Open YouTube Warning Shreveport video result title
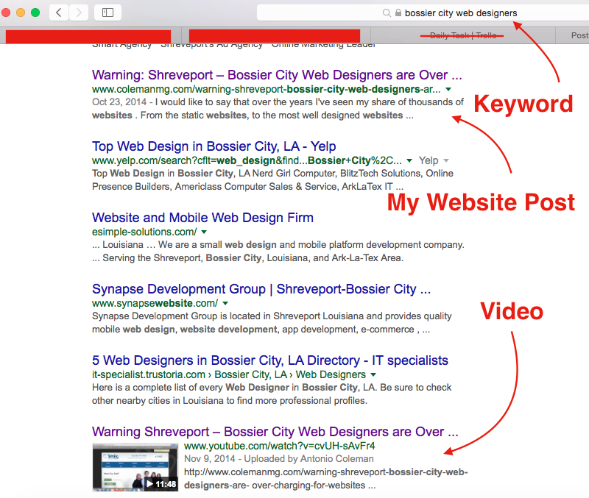 (275, 432)
